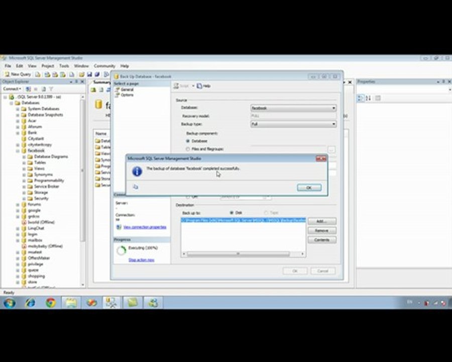The height and width of the screenshot is (362, 452).
Task: Open the File menu
Action: pyautogui.click(x=8, y=66)
